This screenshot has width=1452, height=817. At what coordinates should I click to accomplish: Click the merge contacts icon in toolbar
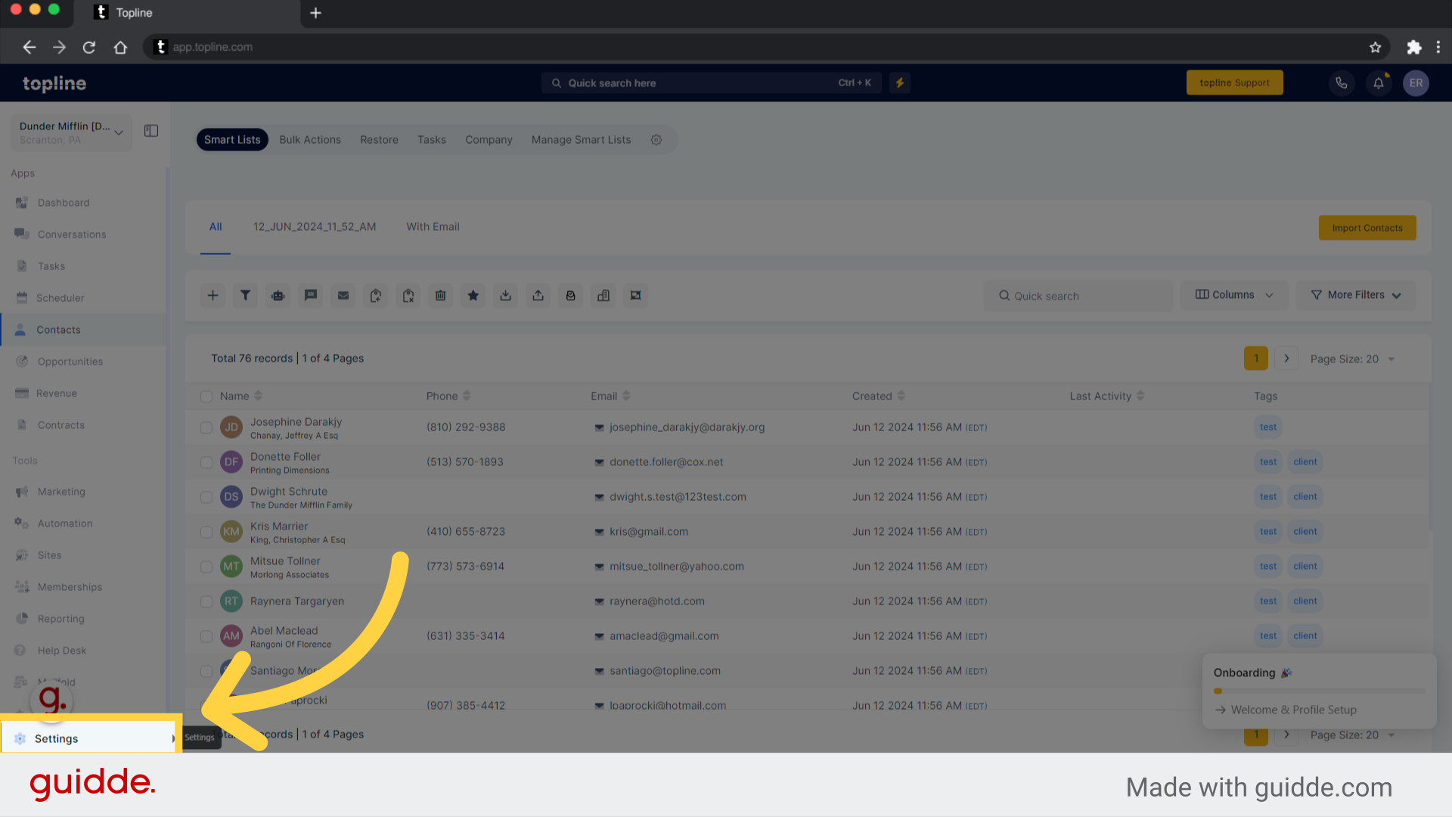coord(635,294)
